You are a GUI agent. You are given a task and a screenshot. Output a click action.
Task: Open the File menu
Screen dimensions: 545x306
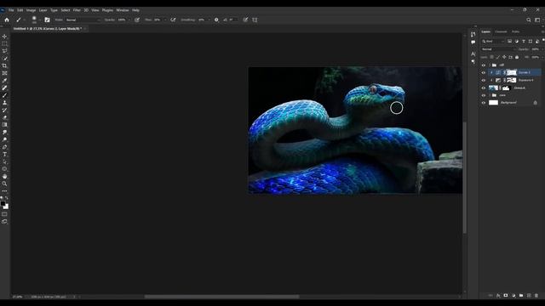tap(11, 10)
